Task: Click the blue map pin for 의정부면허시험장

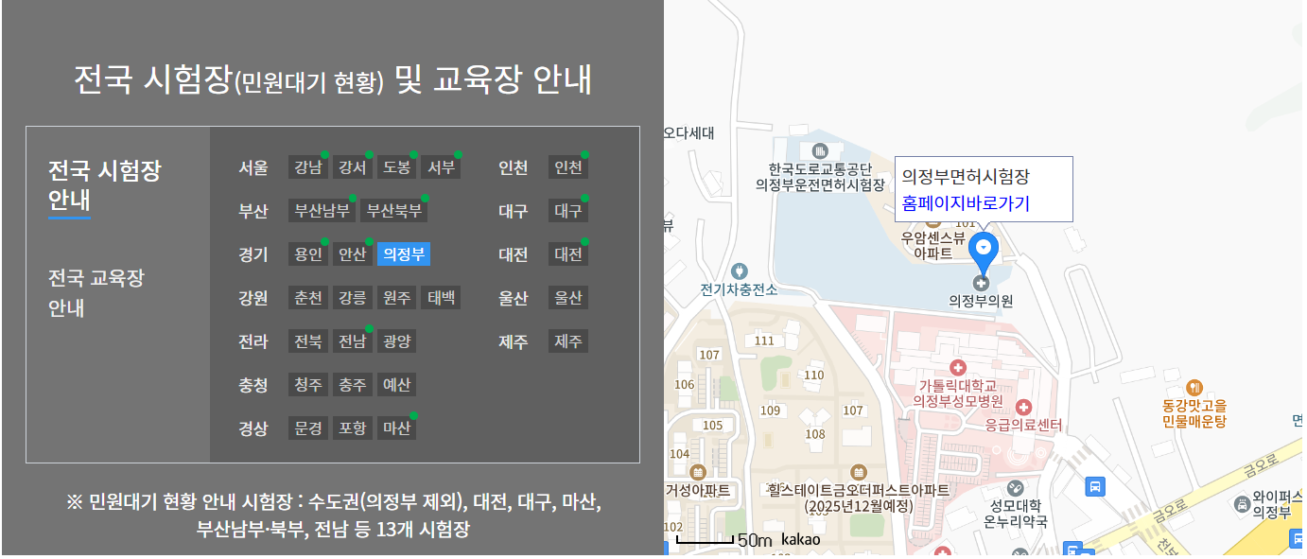Action: [984, 246]
